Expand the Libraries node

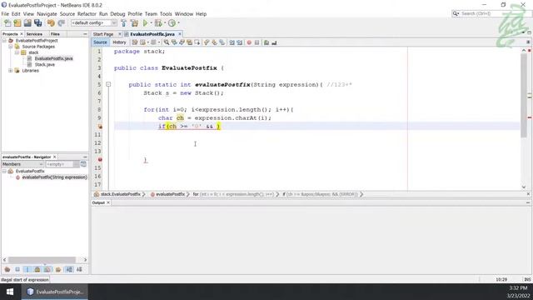point(11,71)
